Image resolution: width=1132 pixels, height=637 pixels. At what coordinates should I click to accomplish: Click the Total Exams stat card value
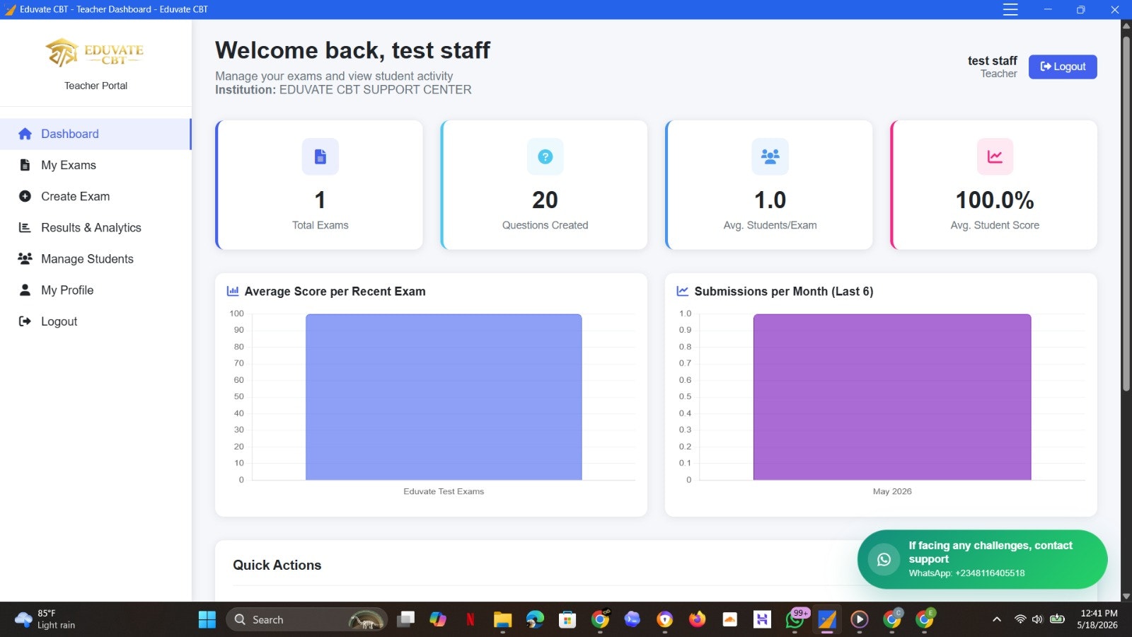point(320,200)
